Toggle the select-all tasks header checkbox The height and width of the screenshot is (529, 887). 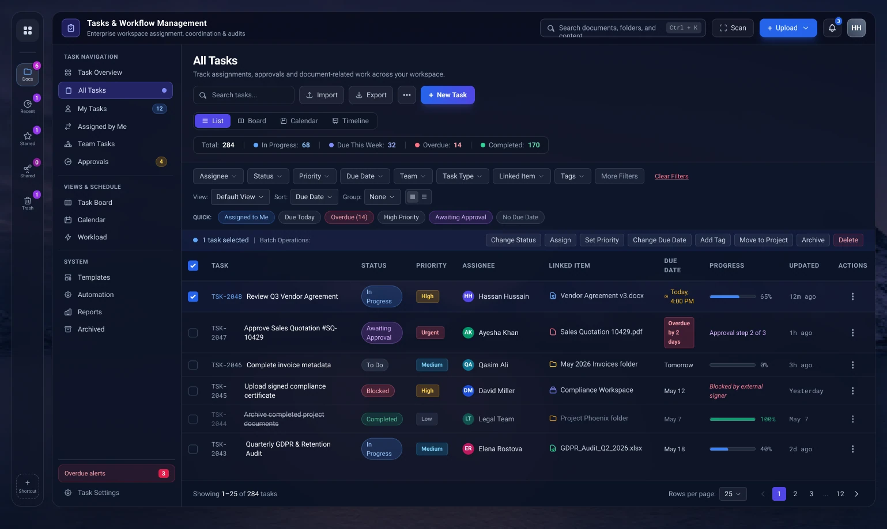tap(193, 265)
